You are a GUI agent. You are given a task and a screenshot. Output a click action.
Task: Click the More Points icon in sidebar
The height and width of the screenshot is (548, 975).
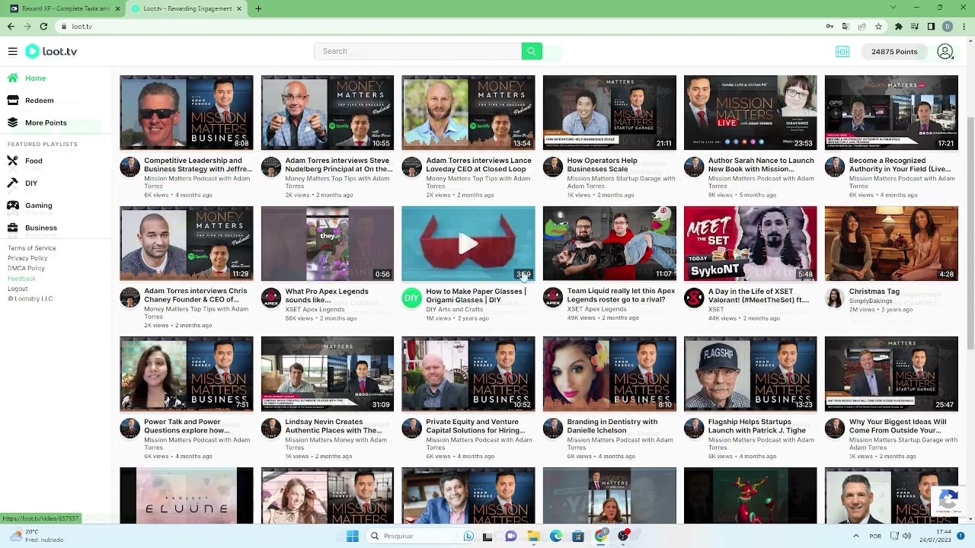[x=13, y=122]
